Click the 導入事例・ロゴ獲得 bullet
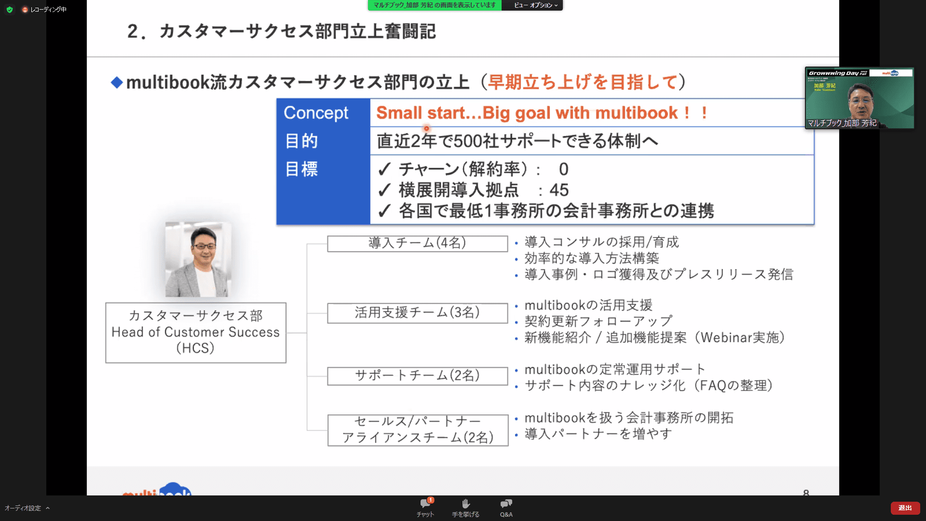Image resolution: width=926 pixels, height=521 pixels. tap(659, 274)
